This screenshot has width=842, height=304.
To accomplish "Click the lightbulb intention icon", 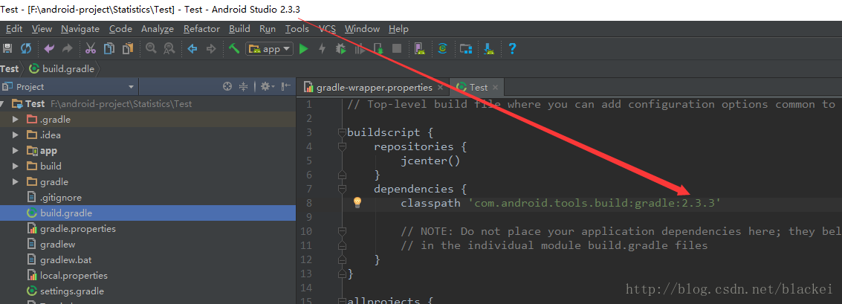I will [357, 202].
